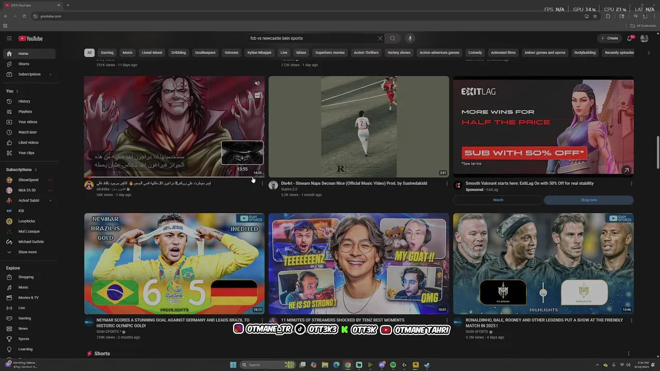
Task: Show more filter chips with right arrow
Action: coord(649,53)
